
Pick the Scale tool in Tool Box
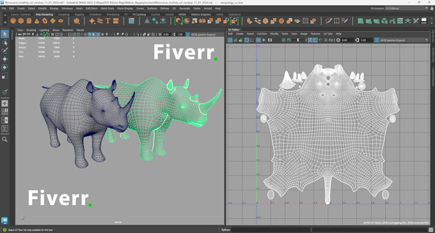(4, 76)
